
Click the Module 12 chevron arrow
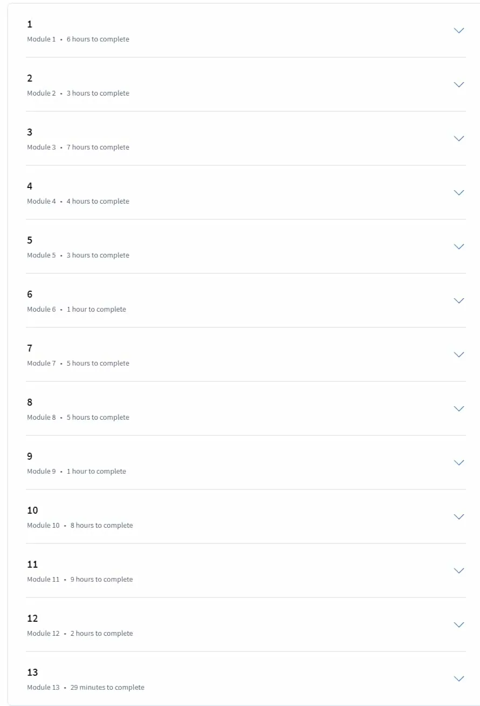click(459, 625)
